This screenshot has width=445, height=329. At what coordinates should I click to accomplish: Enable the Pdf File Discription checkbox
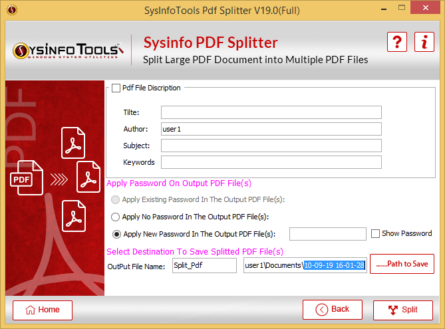(x=116, y=88)
